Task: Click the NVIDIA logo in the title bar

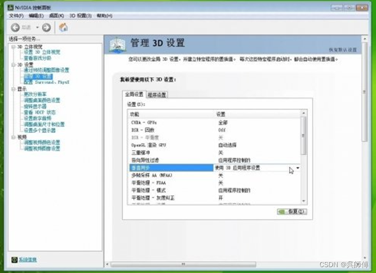Action: (x=10, y=7)
